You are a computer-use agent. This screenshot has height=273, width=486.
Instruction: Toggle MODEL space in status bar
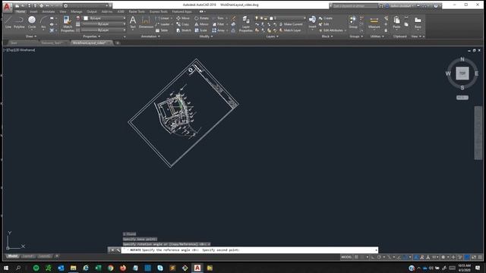click(346, 257)
